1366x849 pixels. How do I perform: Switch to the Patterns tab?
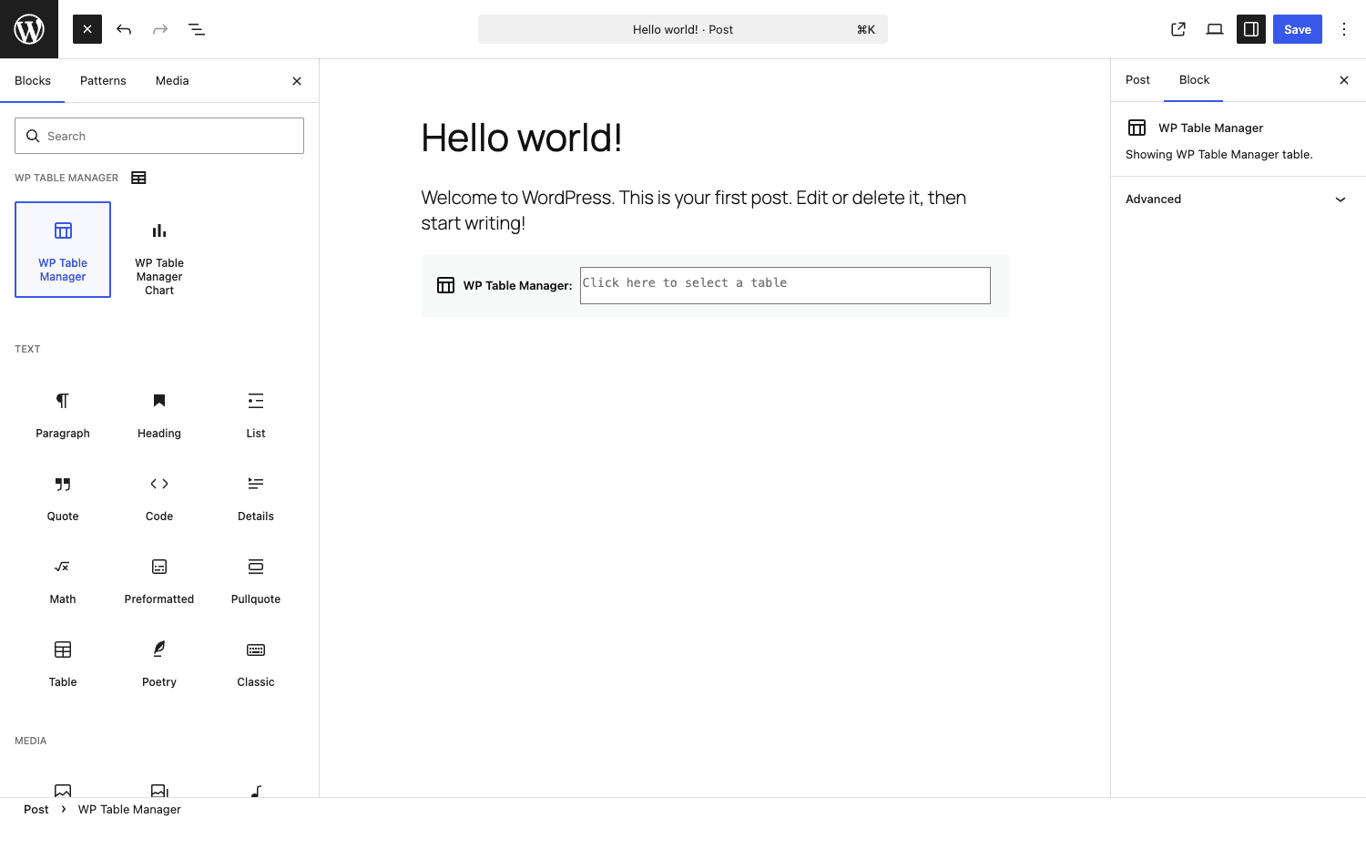point(103,81)
